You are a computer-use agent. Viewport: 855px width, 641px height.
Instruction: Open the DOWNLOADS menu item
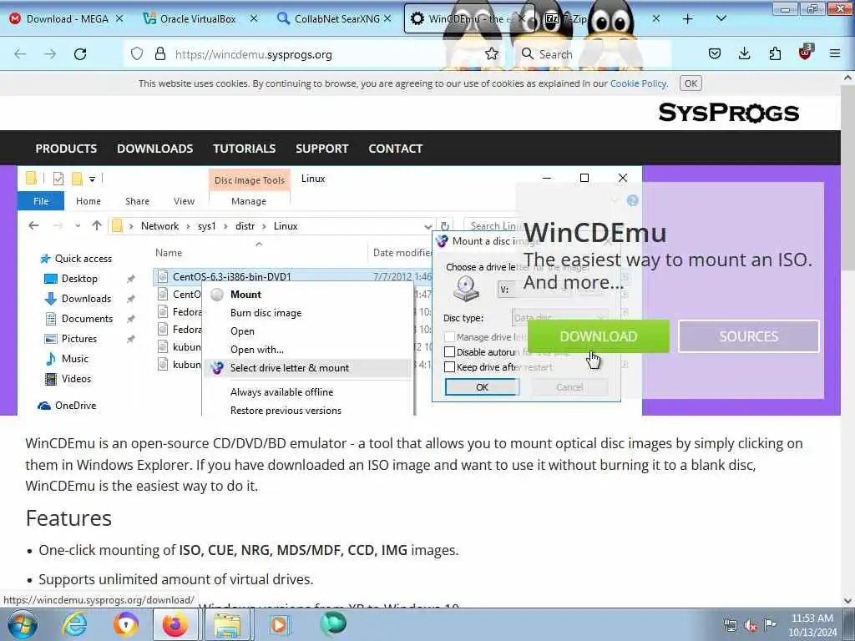[x=154, y=149]
